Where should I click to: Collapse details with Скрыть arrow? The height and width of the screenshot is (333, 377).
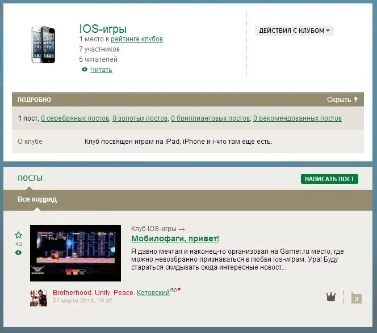coord(342,100)
